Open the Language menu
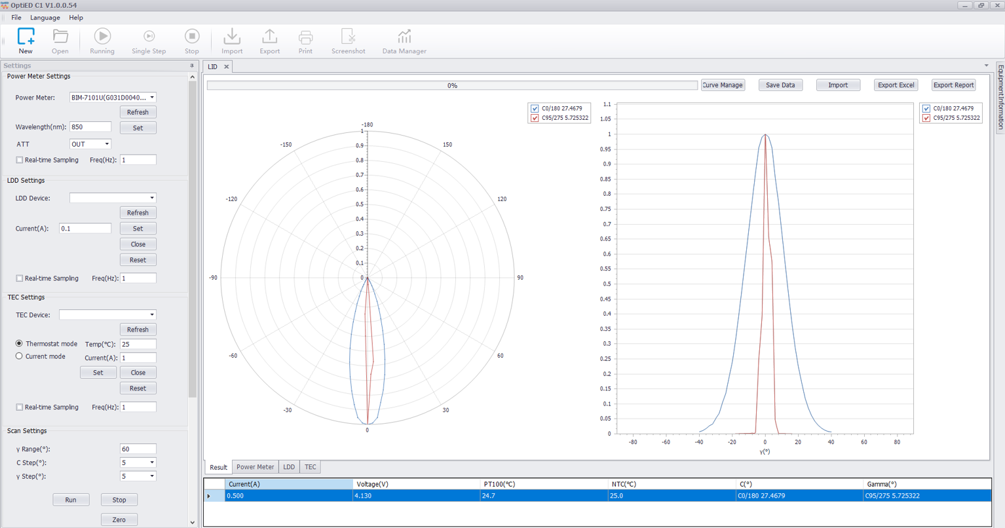Screen dimensions: 1005x528 [x=45, y=18]
